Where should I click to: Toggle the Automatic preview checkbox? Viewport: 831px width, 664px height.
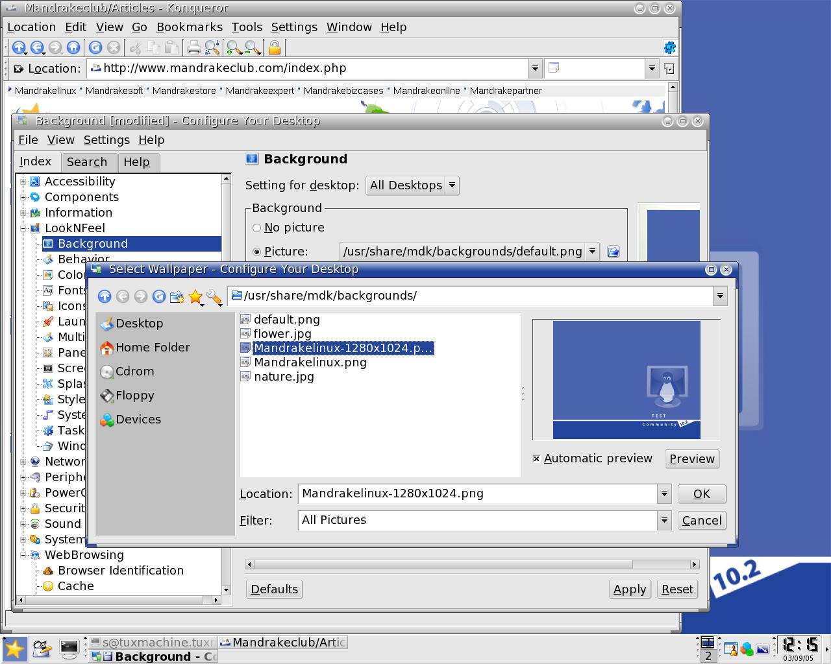536,458
